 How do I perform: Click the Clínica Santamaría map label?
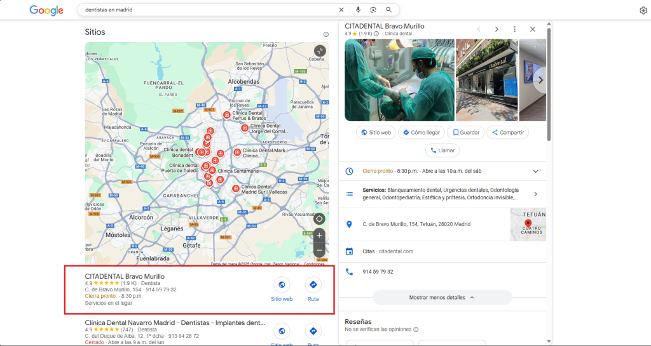pos(238,171)
